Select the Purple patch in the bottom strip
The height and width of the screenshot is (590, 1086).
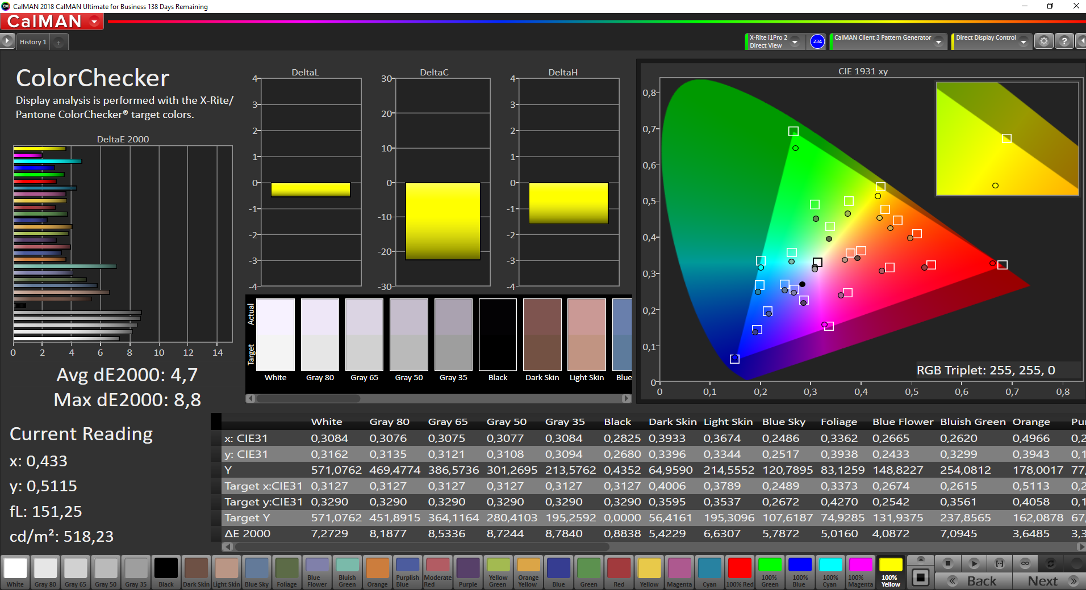tap(468, 572)
